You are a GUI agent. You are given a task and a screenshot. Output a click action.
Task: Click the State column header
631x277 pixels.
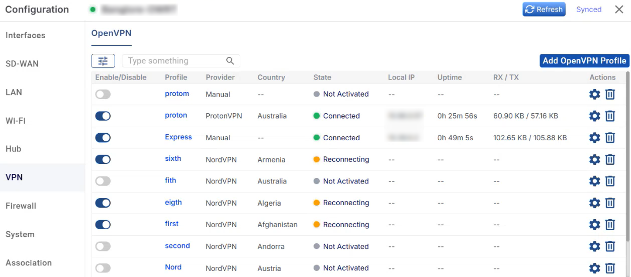coord(322,77)
